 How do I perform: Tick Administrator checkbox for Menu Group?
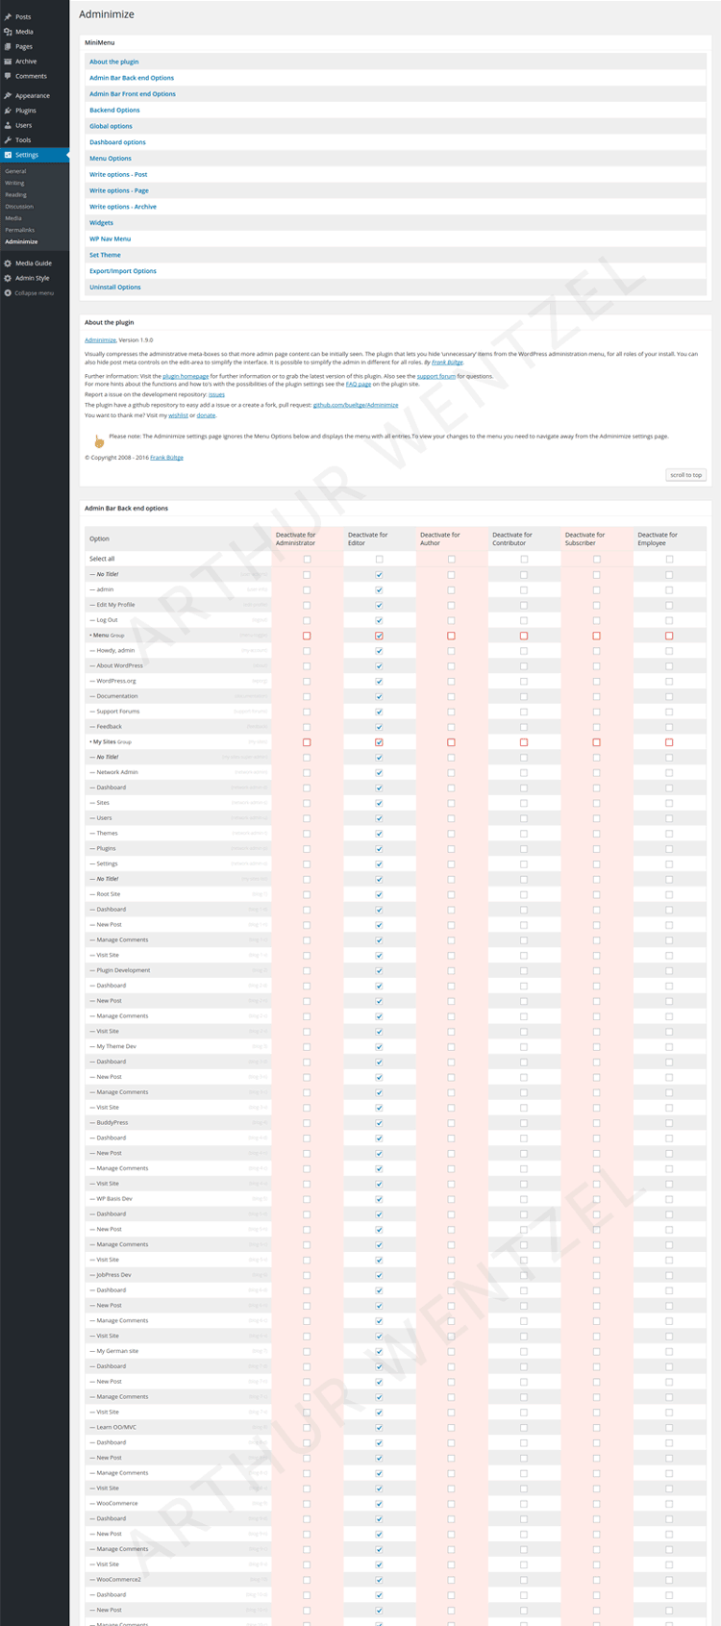(307, 636)
